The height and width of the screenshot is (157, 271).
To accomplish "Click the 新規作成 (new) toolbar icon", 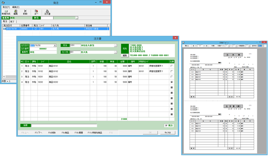I will coord(6,12).
